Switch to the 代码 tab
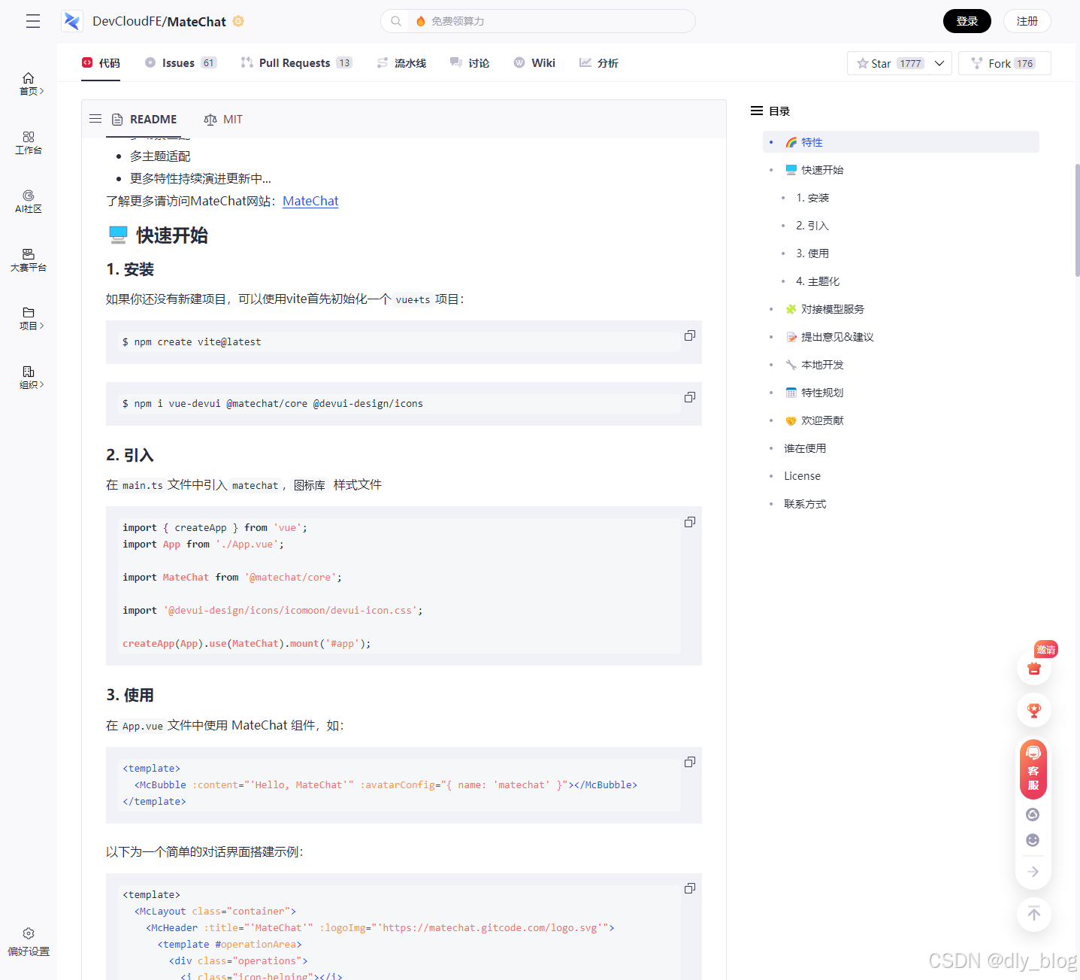Screen dimensions: 1080x980 click(x=101, y=63)
